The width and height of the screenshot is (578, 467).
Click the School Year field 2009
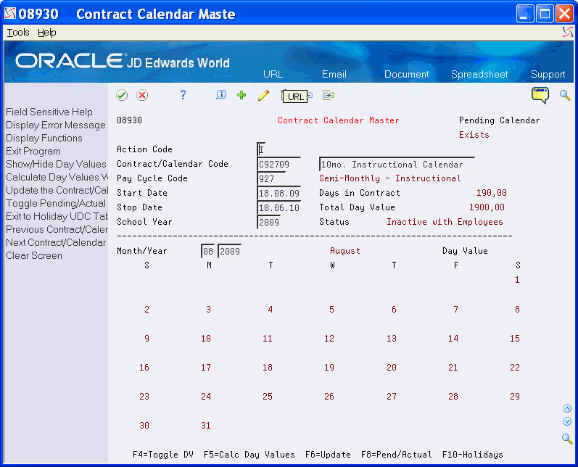269,222
